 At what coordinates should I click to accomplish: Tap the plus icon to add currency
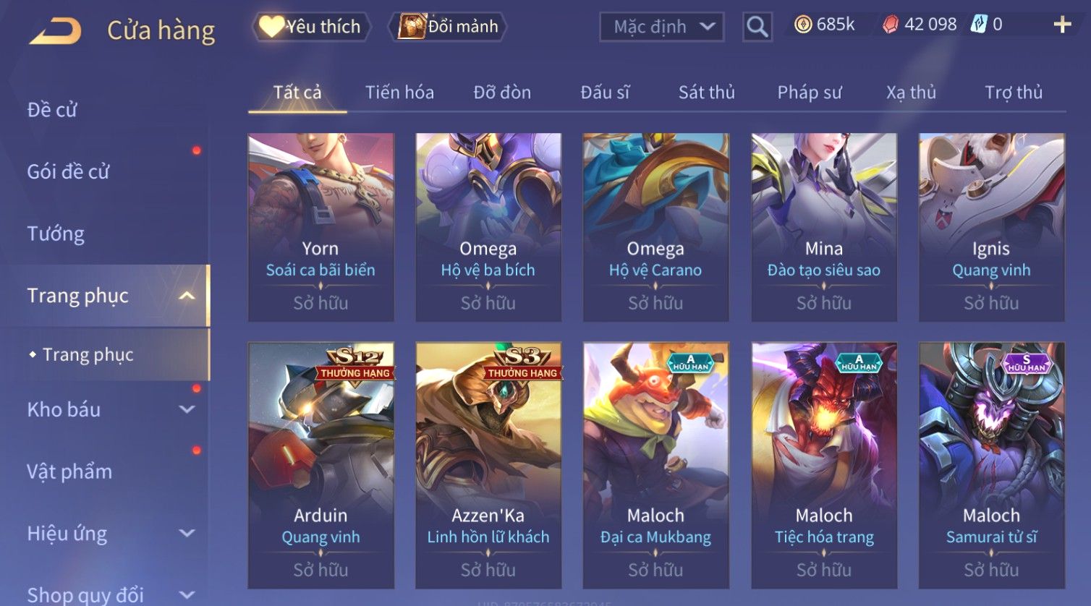(x=1062, y=25)
